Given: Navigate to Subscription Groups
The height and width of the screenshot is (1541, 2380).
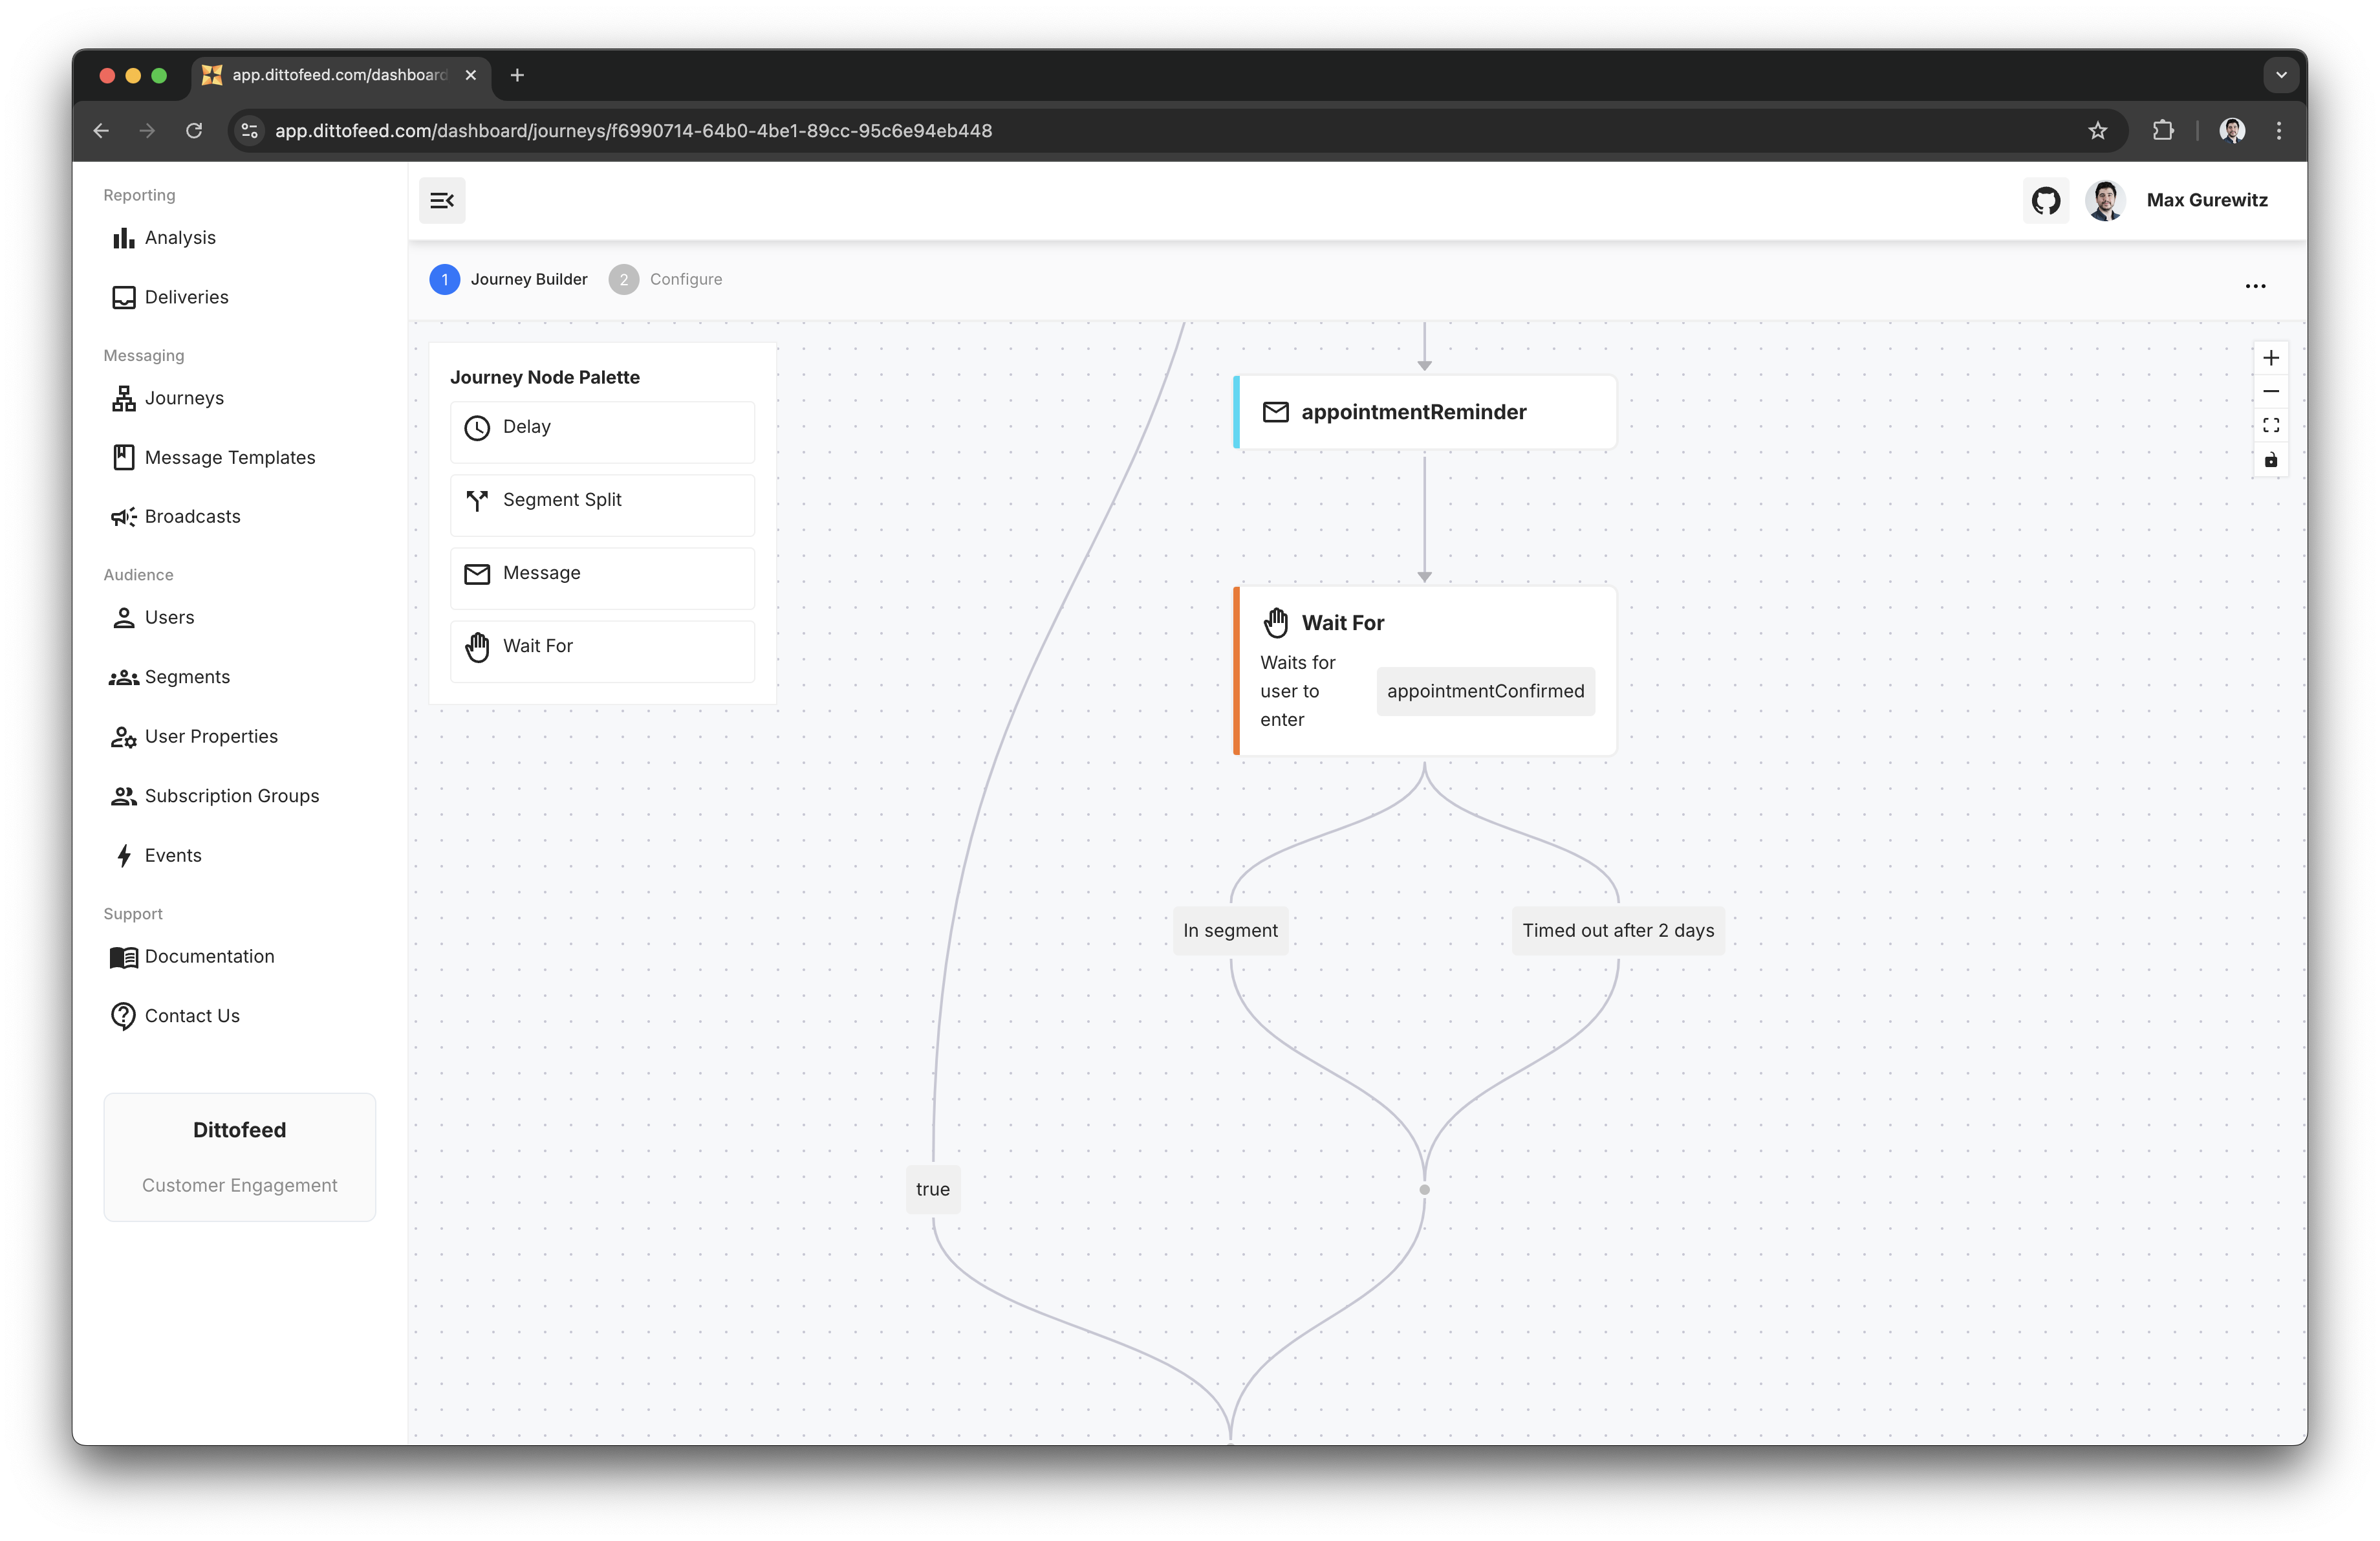Looking at the screenshot, I should click(231, 796).
